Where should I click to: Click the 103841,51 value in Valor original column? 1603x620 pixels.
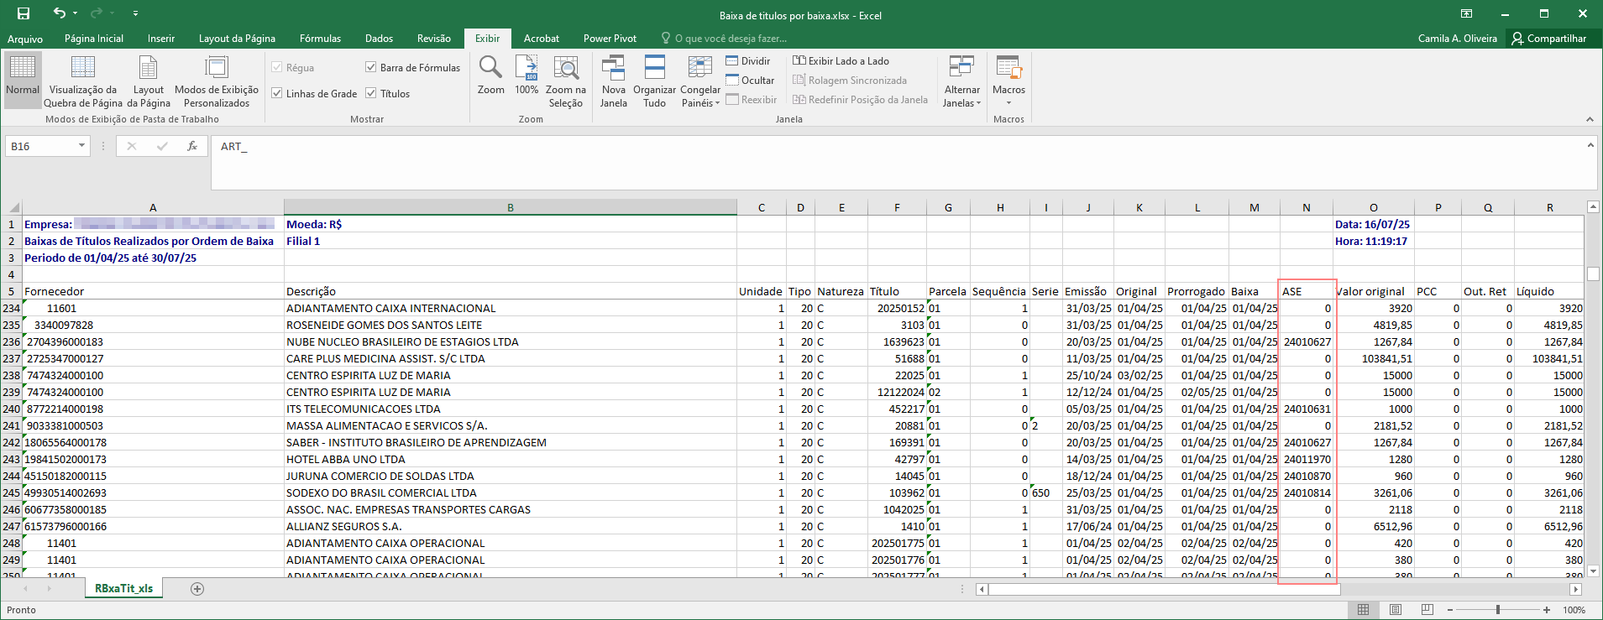(x=1374, y=358)
